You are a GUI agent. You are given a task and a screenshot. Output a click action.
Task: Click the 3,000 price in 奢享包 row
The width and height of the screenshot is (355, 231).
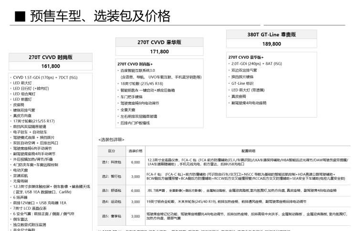point(136,216)
